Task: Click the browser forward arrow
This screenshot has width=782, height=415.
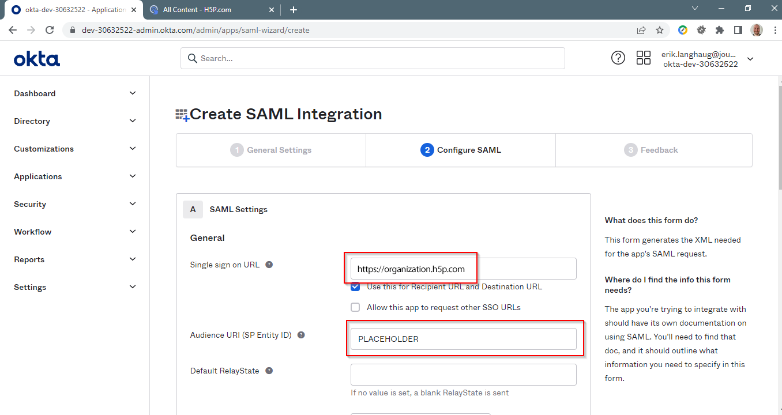Action: coord(31,30)
